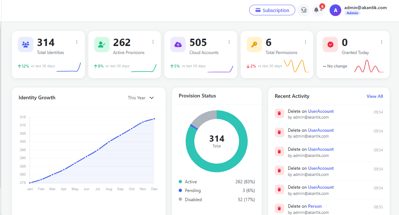This screenshot has width=399, height=215.
Task: Open the Granted Today card options menu
Action: click(x=381, y=42)
